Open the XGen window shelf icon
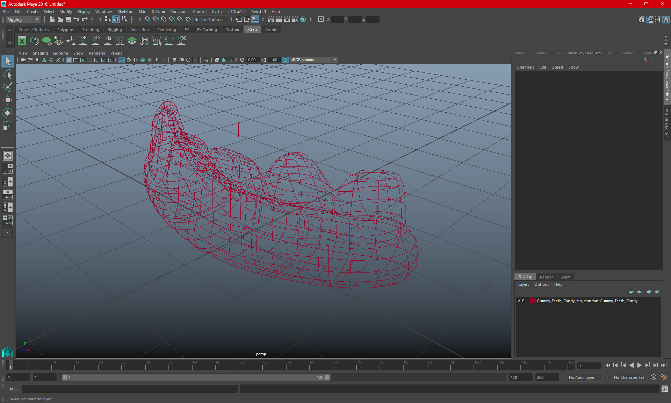This screenshot has height=403, width=671. tap(22, 41)
